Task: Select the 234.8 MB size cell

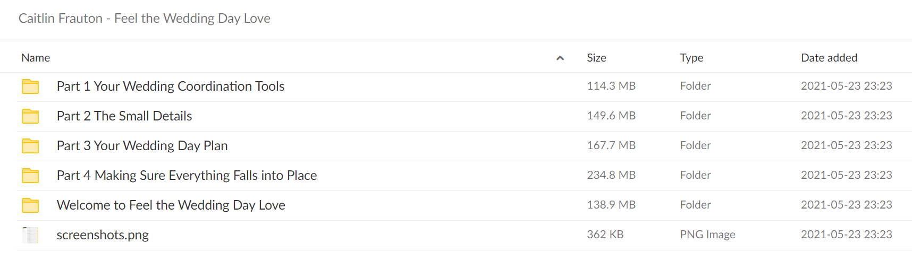Action: [611, 175]
